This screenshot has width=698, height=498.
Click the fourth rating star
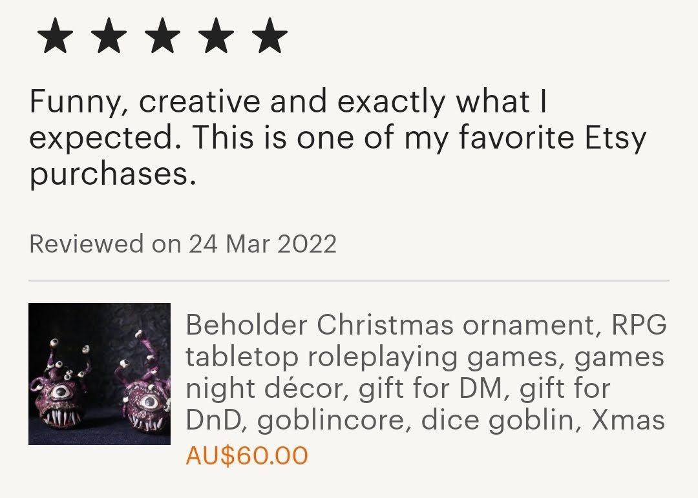(x=216, y=36)
